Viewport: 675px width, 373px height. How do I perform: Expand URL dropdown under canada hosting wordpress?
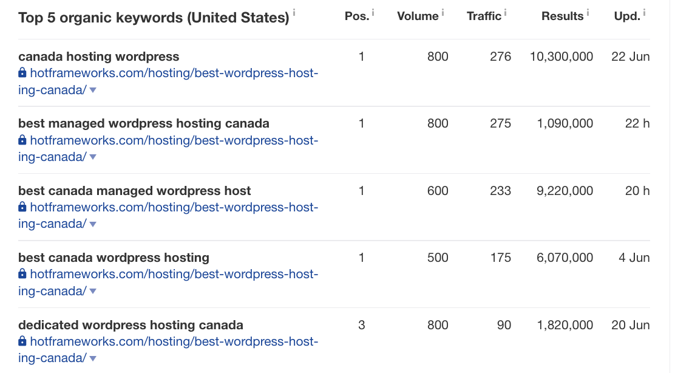click(93, 90)
